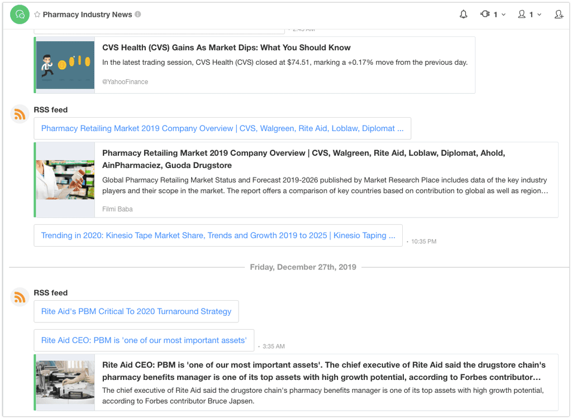This screenshot has height=419, width=572.
Task: Star the Pharmacy Industry News channel
Action: pyautogui.click(x=37, y=15)
